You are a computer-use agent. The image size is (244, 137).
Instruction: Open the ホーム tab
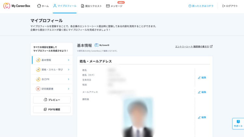click(x=43, y=6)
